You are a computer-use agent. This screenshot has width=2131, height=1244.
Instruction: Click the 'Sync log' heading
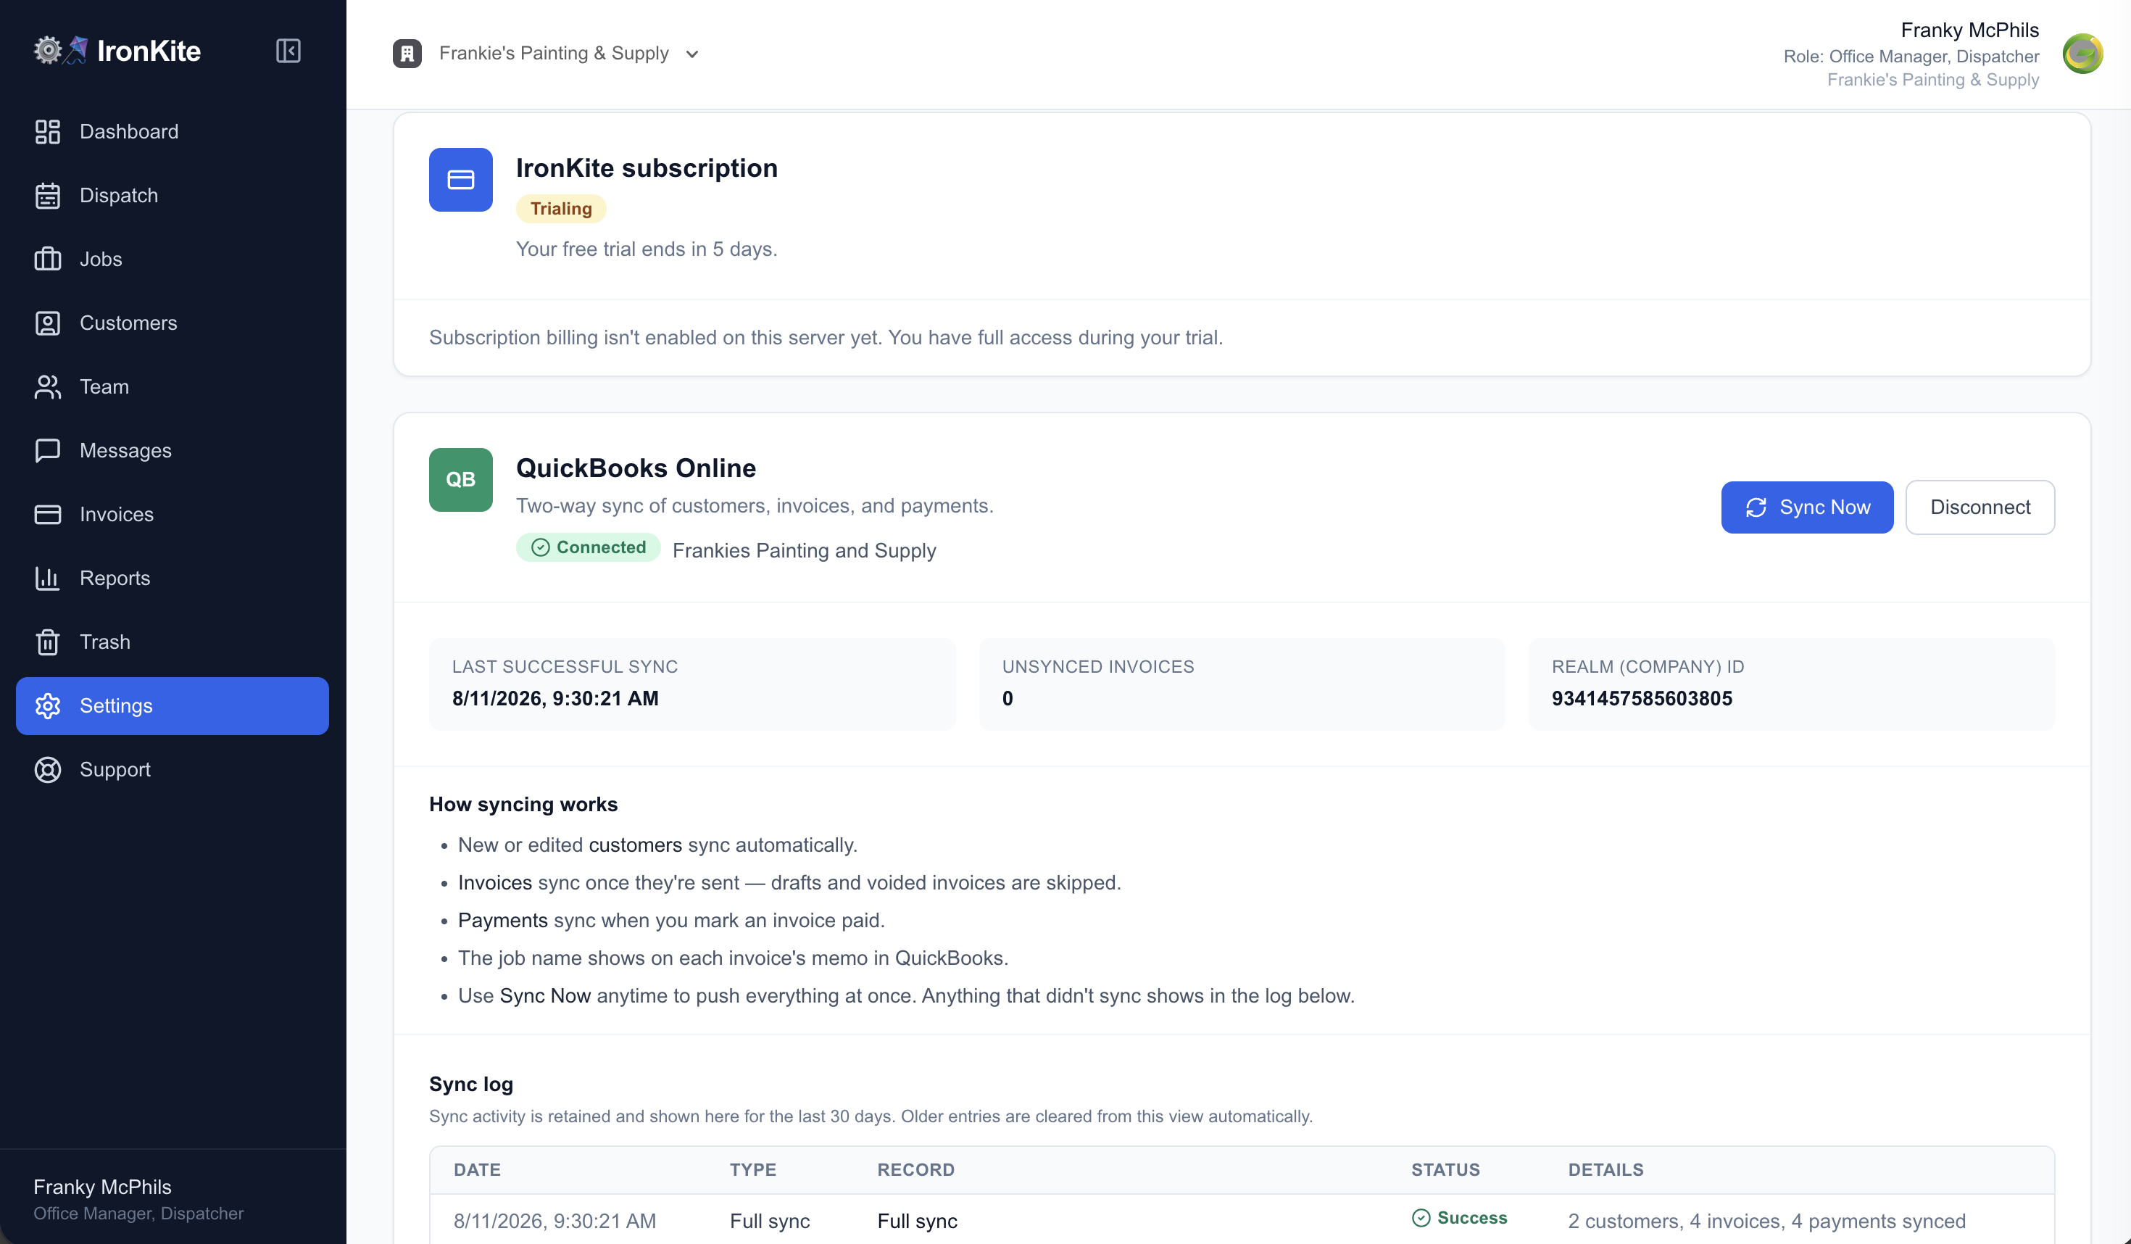[x=471, y=1085]
